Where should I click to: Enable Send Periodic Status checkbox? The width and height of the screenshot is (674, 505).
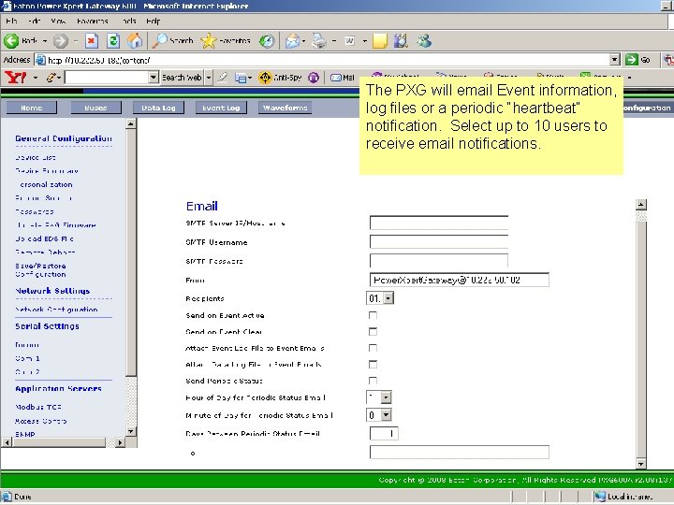[373, 381]
